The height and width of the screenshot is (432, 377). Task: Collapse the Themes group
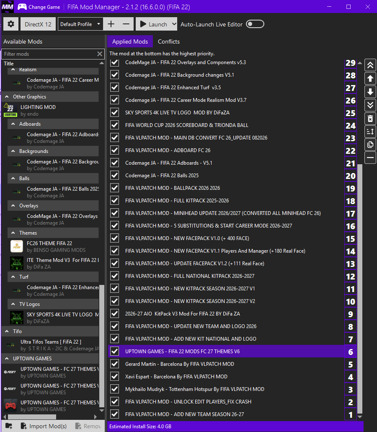click(13, 233)
